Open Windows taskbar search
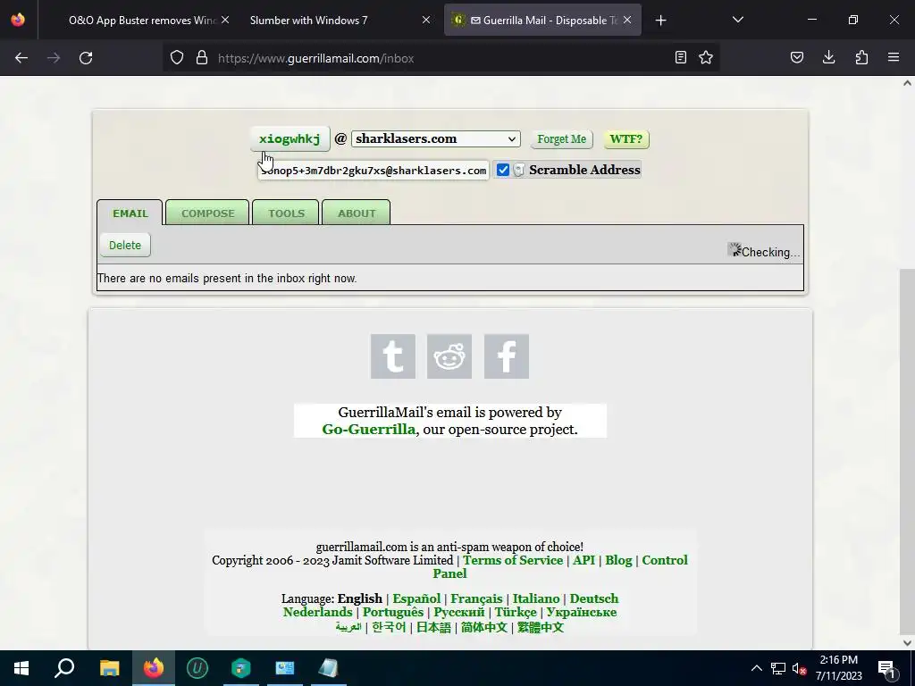Viewport: 915px width, 686px height. point(64,668)
